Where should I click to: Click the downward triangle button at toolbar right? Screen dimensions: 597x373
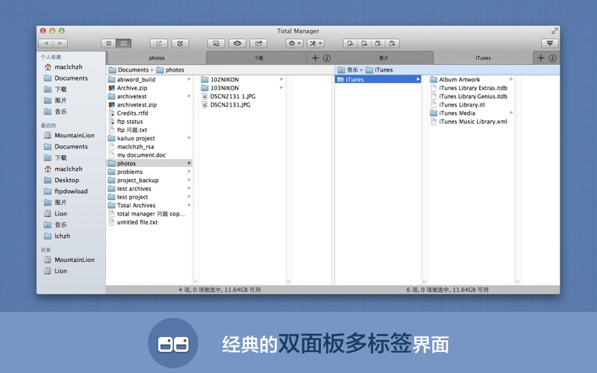click(x=550, y=43)
